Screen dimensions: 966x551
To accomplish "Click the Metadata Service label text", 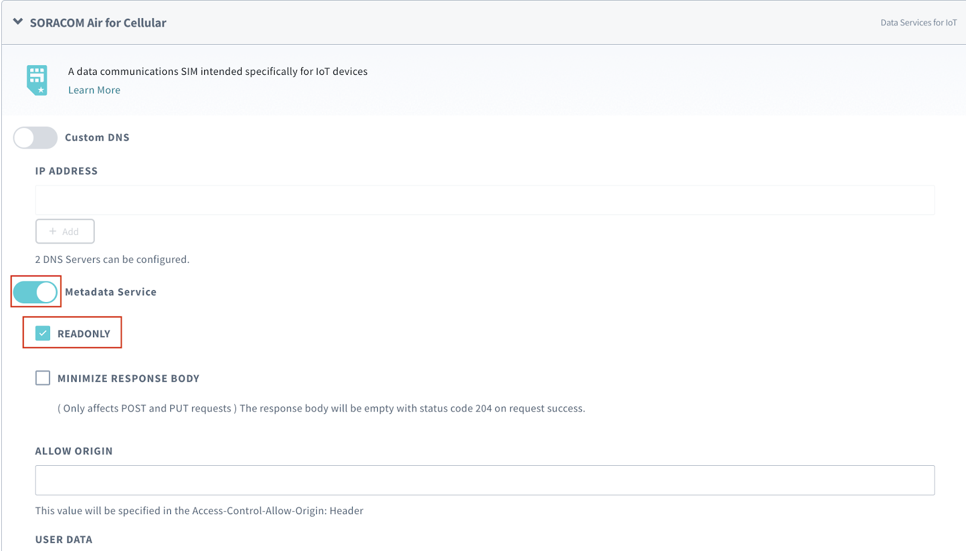I will [x=110, y=292].
